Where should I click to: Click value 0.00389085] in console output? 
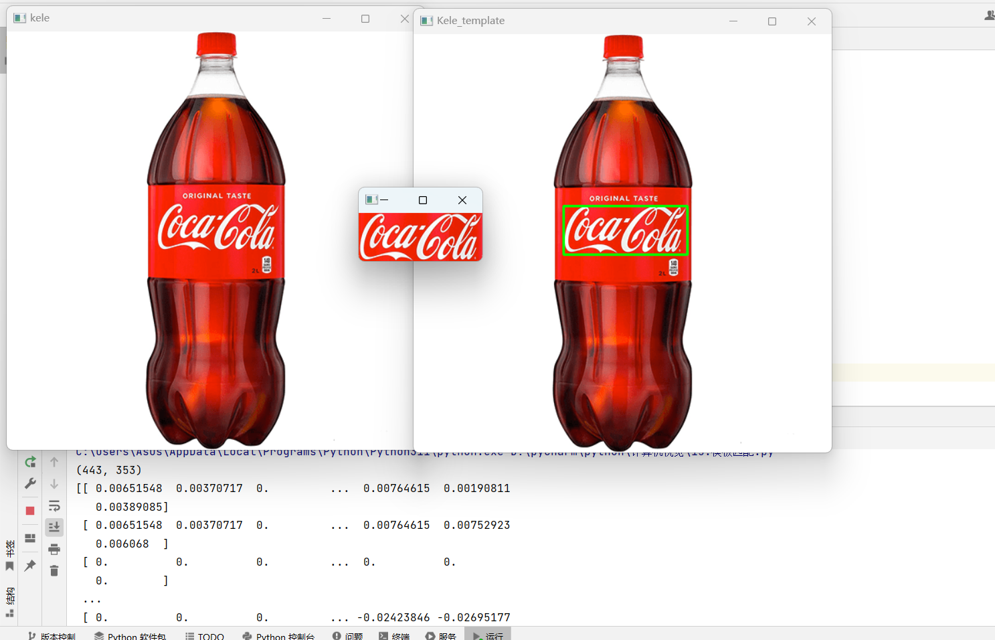[132, 507]
